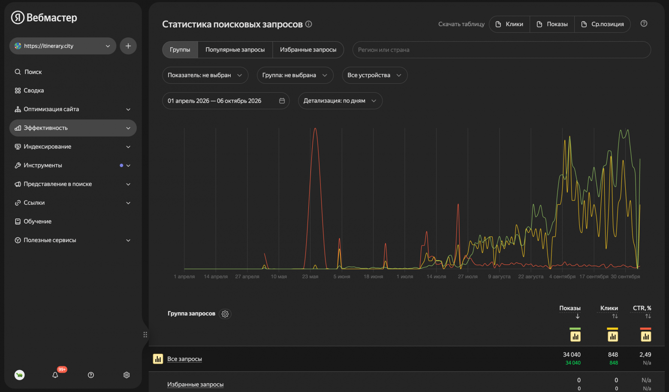669x392 pixels.
Task: Expand Ссылки menu section
Action: [x=73, y=203]
